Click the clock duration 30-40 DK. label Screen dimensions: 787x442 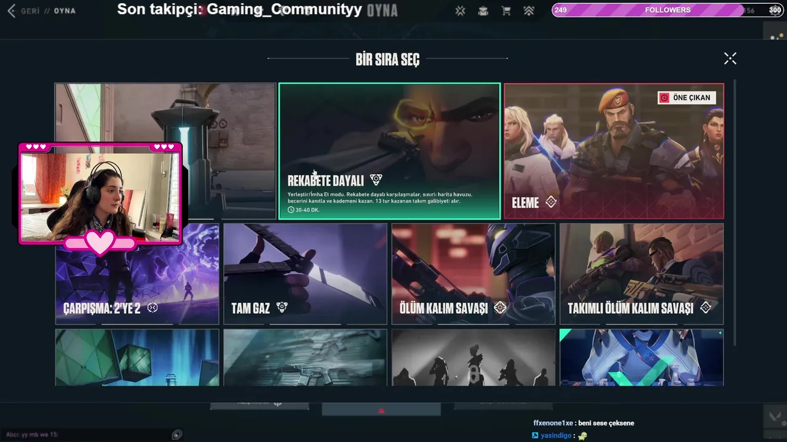304,210
